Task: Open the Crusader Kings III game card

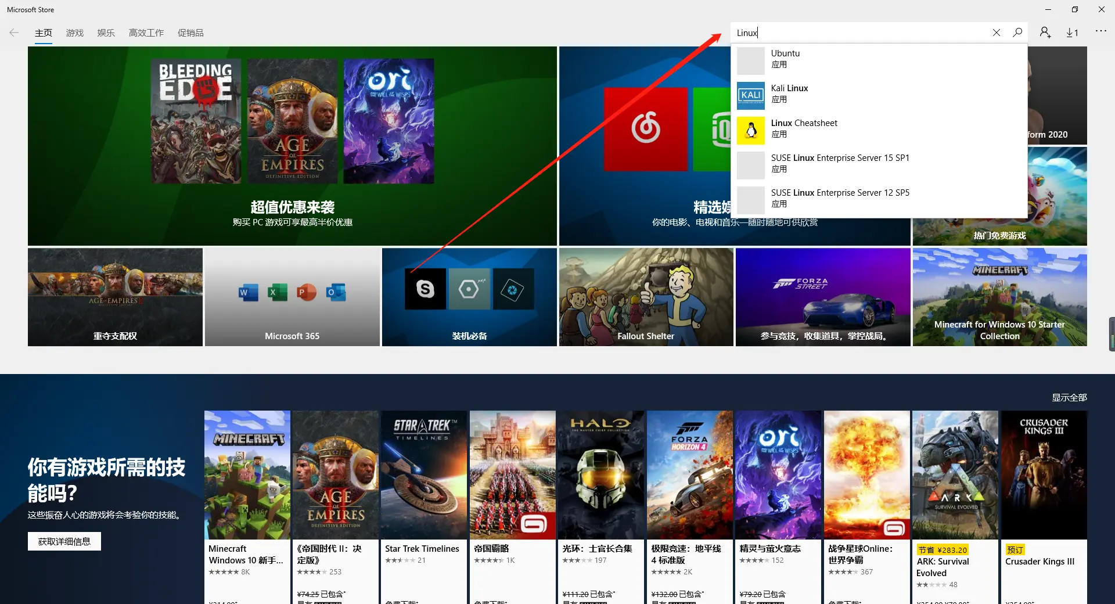Action: 1044,507
